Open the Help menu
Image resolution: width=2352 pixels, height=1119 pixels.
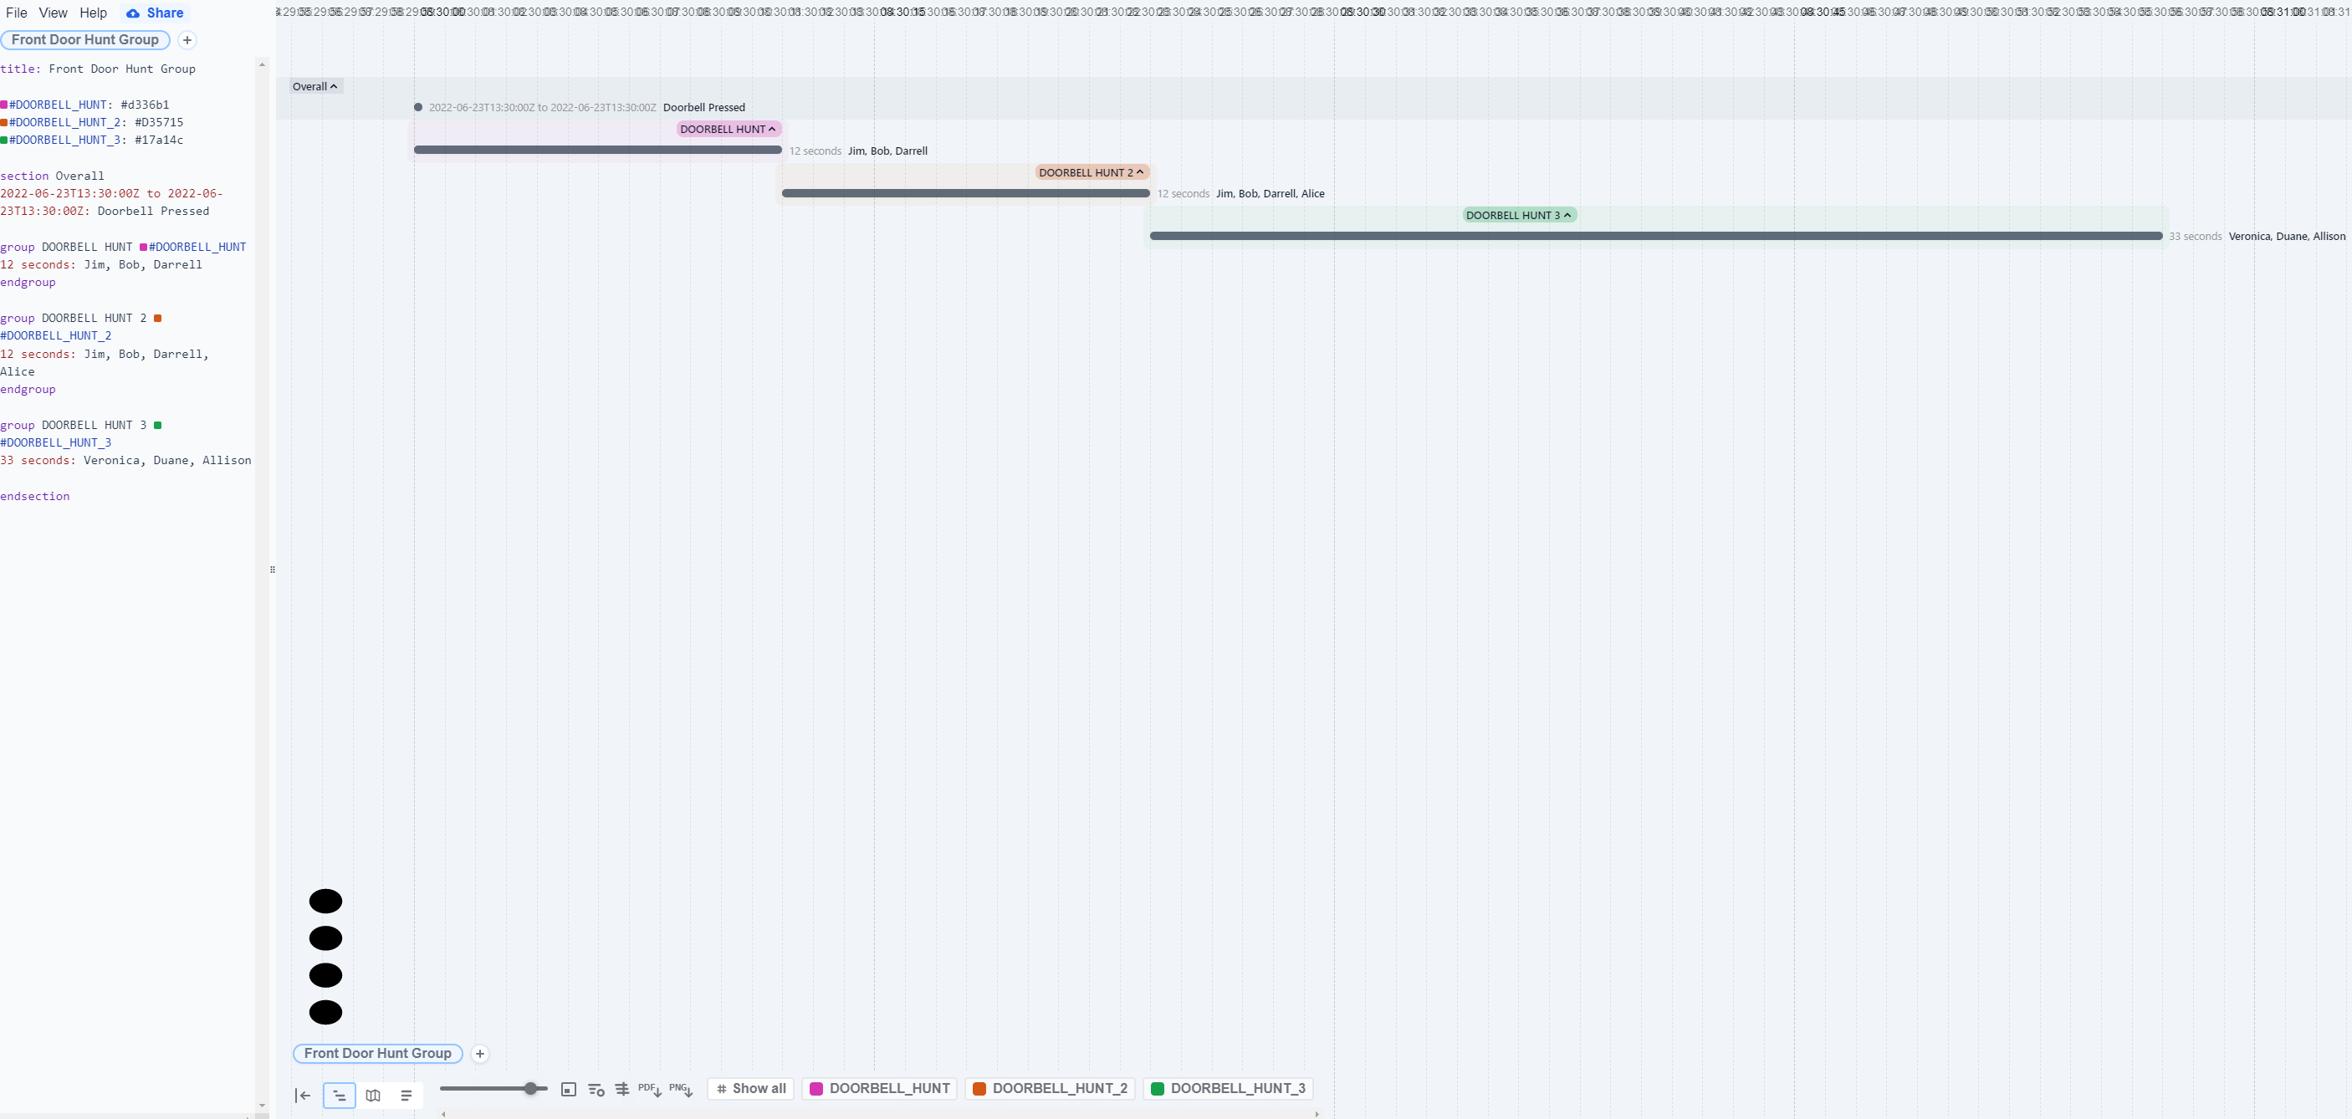point(93,13)
